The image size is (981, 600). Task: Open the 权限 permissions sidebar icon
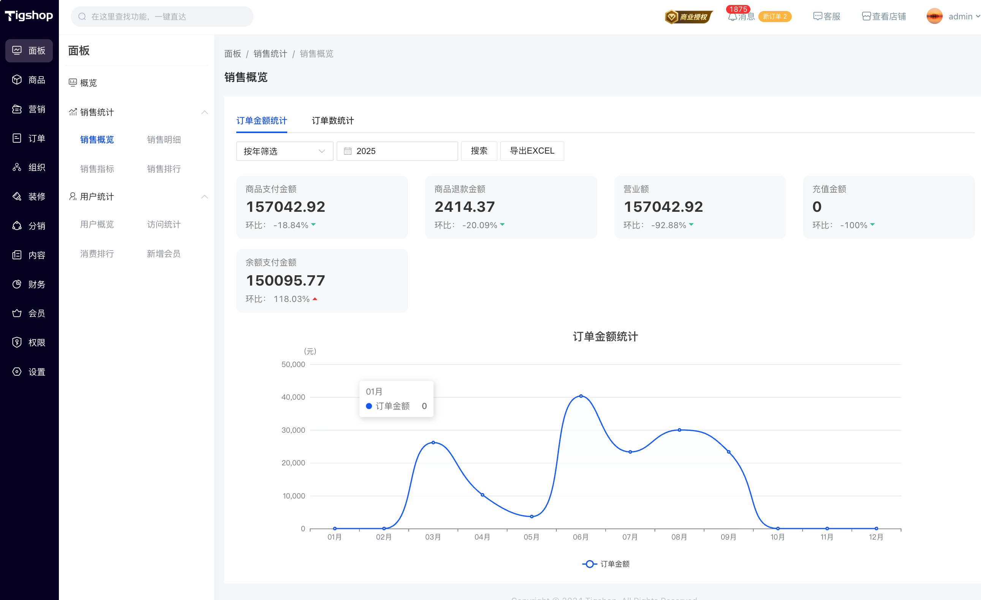[x=17, y=342]
